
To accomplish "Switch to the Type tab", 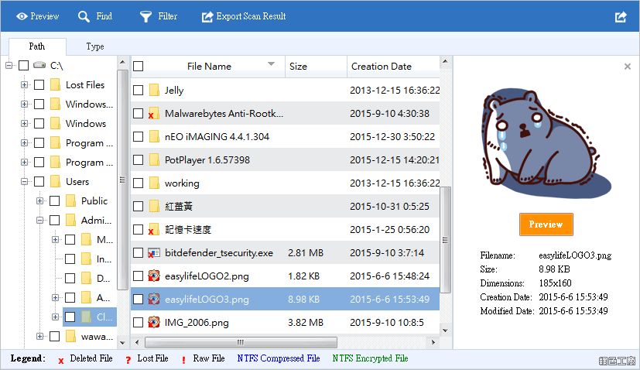I will pyautogui.click(x=95, y=46).
